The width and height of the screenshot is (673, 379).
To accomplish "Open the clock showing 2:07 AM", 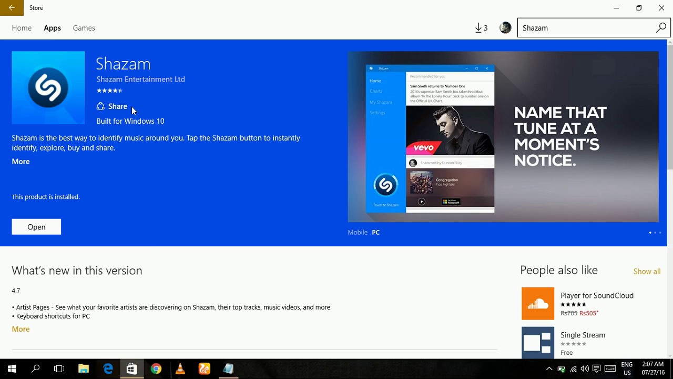I will 653,368.
